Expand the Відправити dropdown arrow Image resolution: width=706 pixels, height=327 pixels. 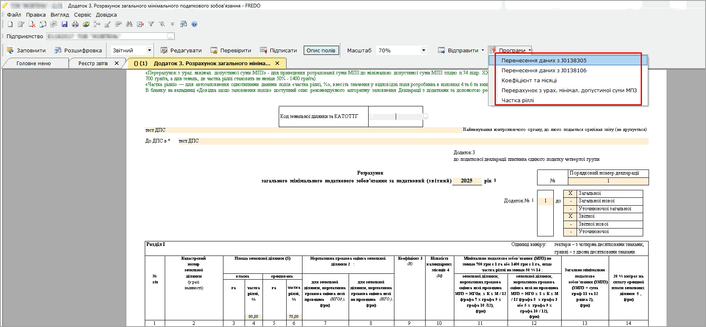(x=483, y=51)
